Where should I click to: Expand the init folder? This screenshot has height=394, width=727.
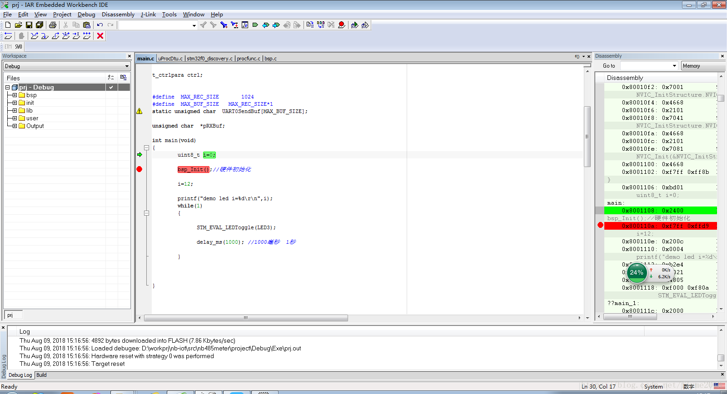tap(15, 103)
